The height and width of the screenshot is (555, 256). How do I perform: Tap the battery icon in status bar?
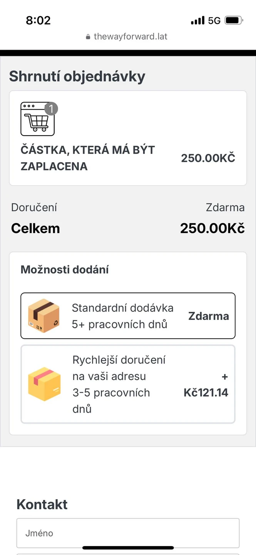click(x=234, y=20)
